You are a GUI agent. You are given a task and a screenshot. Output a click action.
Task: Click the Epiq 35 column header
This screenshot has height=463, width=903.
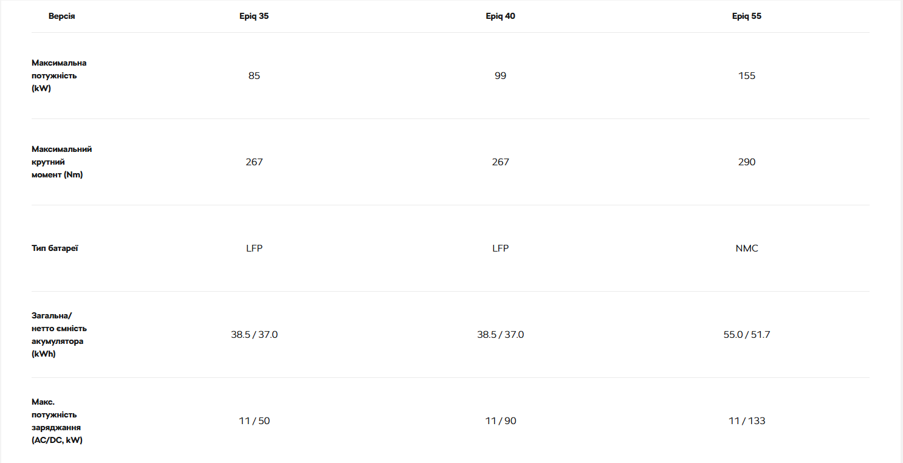pyautogui.click(x=254, y=16)
